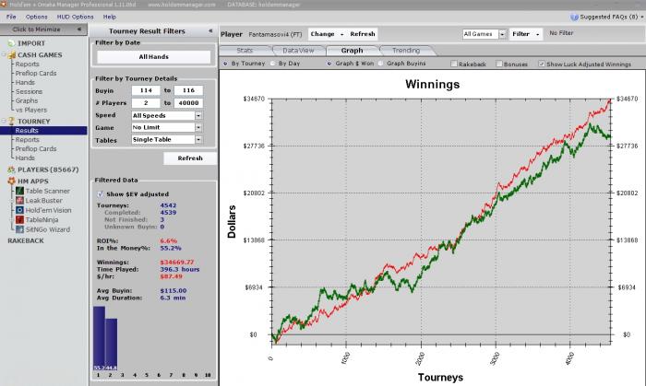Click Refresh button in Tourney filters panel
Image resolution: width=646 pixels, height=386 pixels.
[x=190, y=158]
